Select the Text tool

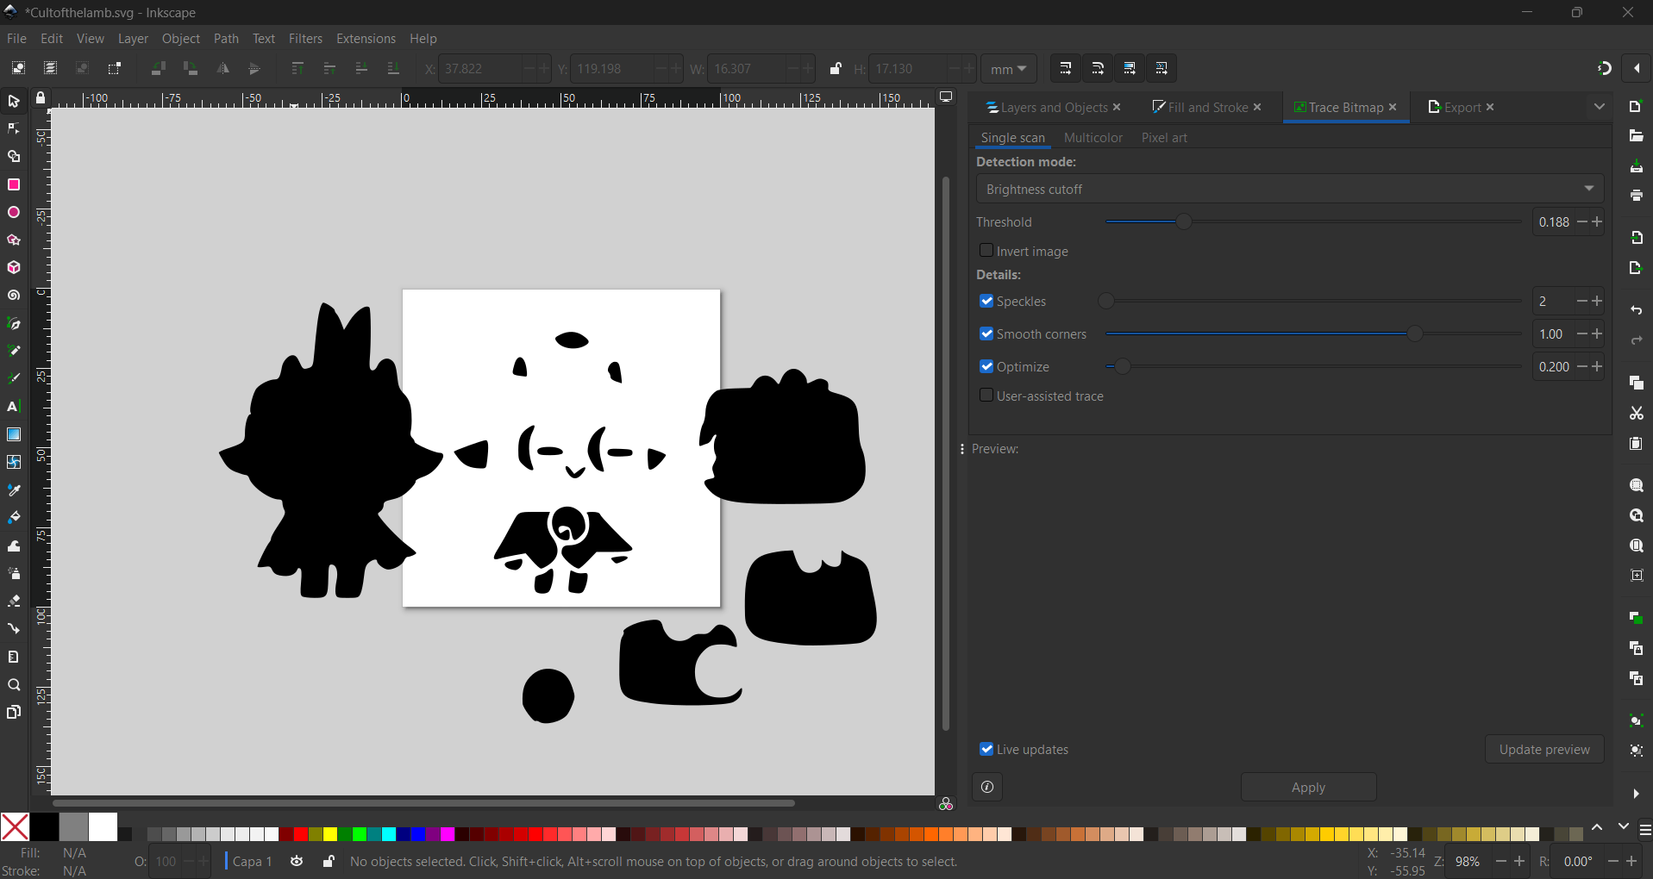click(14, 407)
